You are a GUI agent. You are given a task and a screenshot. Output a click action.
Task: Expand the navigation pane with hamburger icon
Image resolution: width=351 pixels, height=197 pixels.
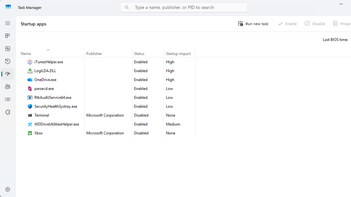coord(8,23)
